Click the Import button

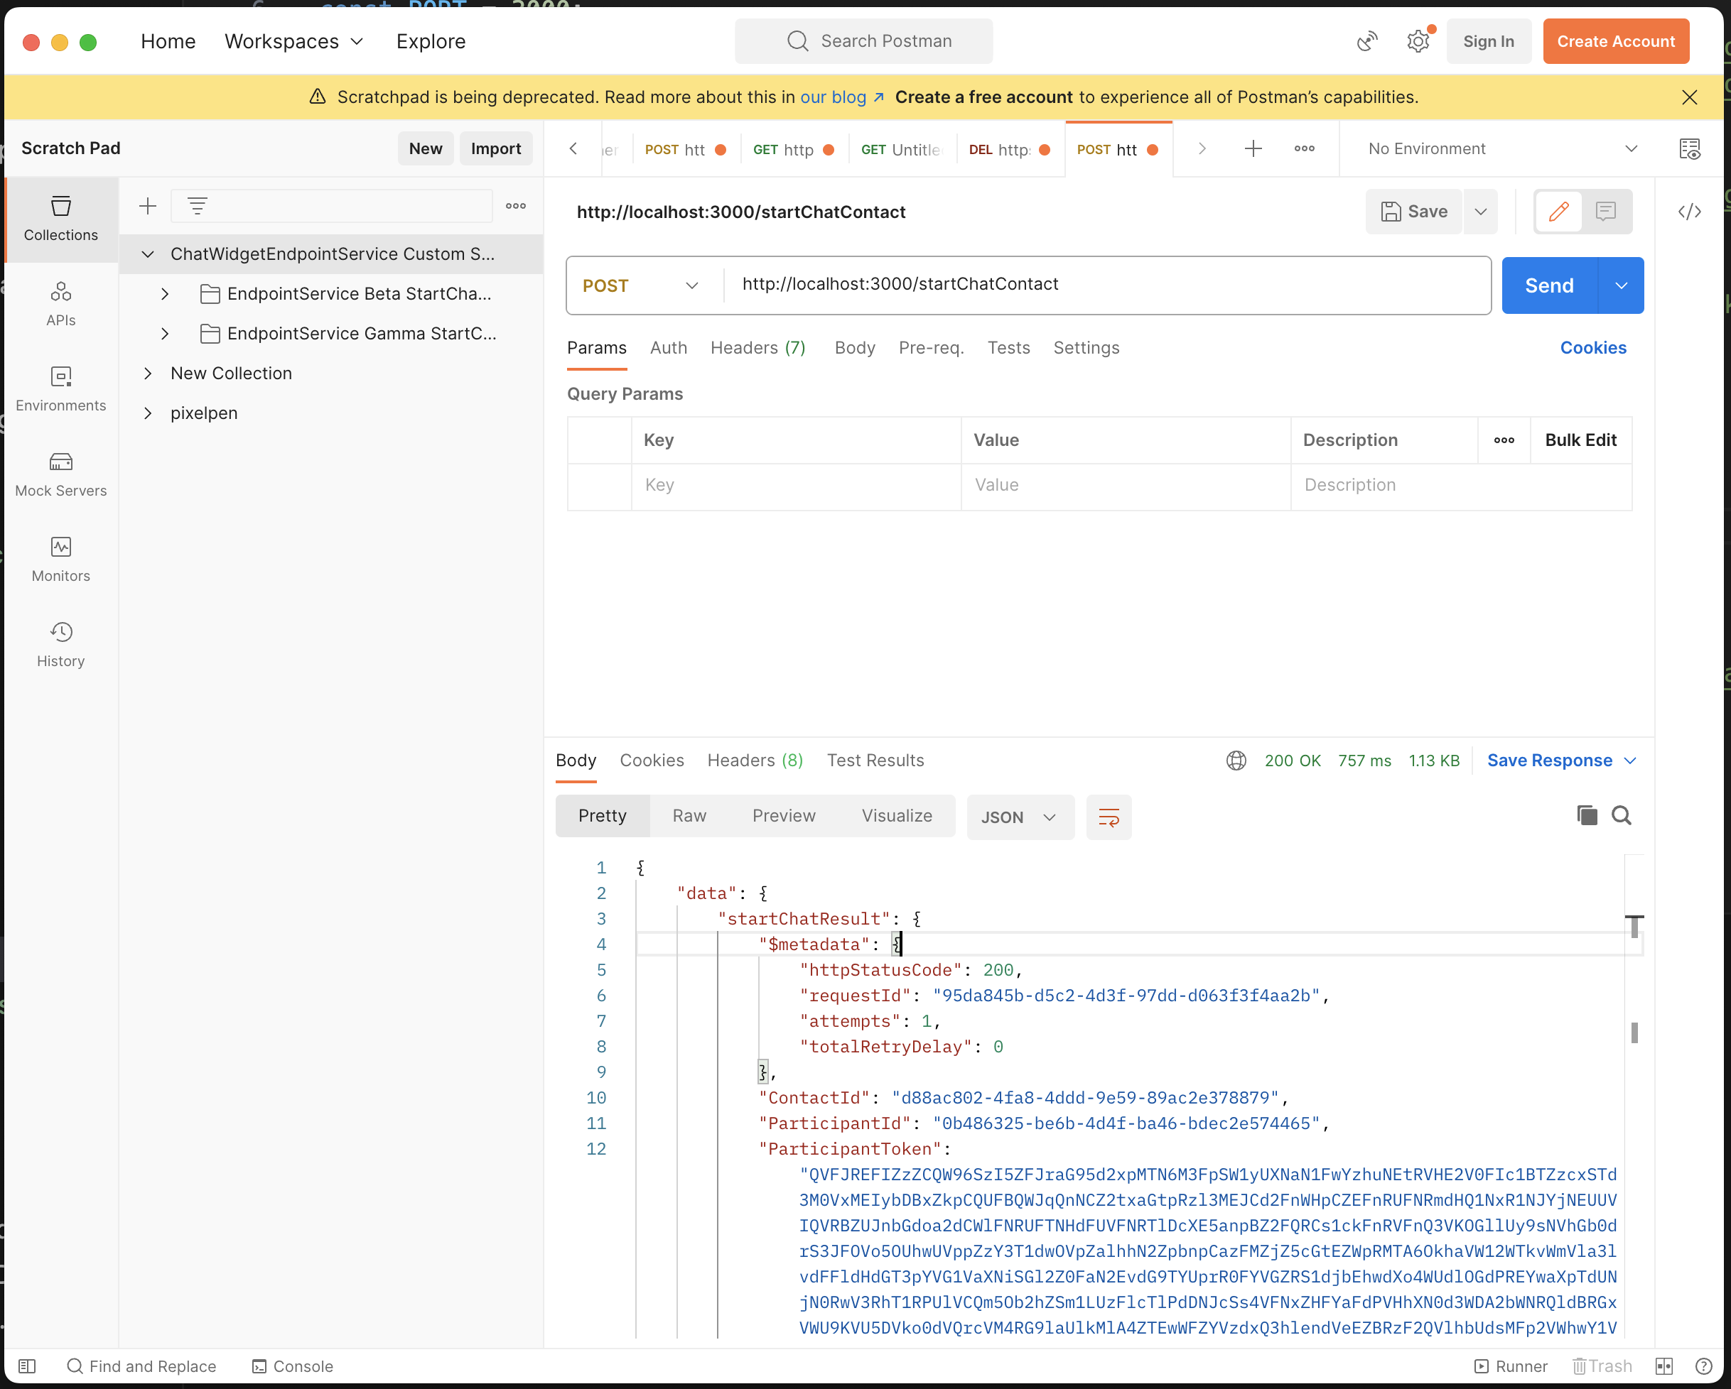point(495,148)
